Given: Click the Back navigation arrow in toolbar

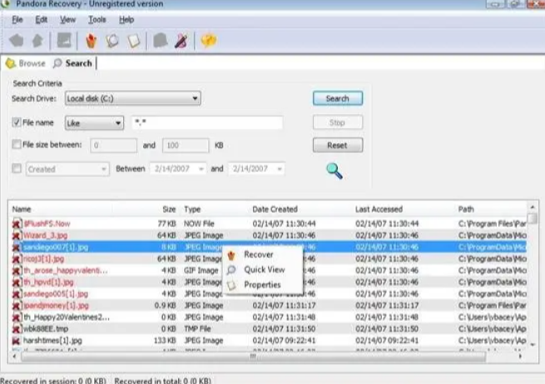Looking at the screenshot, I should click(x=16, y=41).
